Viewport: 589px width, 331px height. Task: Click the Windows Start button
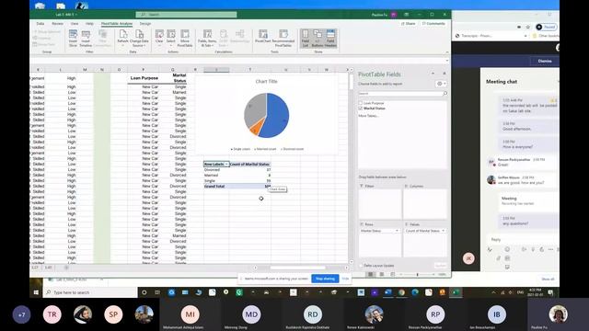36,292
